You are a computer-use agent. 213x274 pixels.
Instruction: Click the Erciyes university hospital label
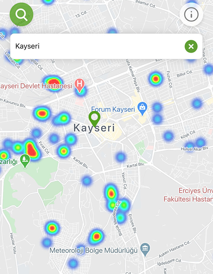coord(188,195)
